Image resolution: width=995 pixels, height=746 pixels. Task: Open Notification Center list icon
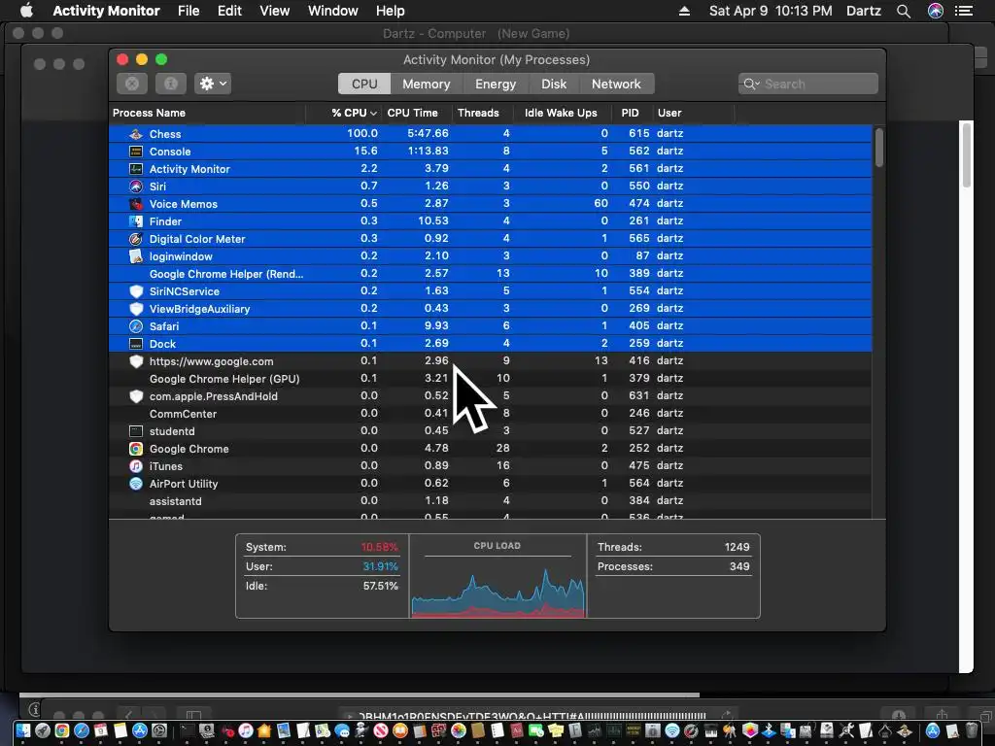[963, 11]
